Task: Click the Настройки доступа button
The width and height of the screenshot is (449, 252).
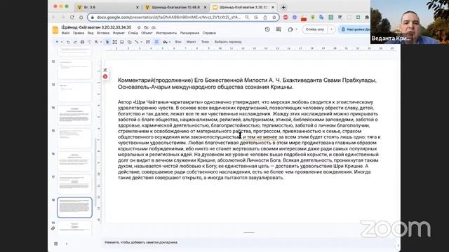Action: pyautogui.click(x=355, y=29)
